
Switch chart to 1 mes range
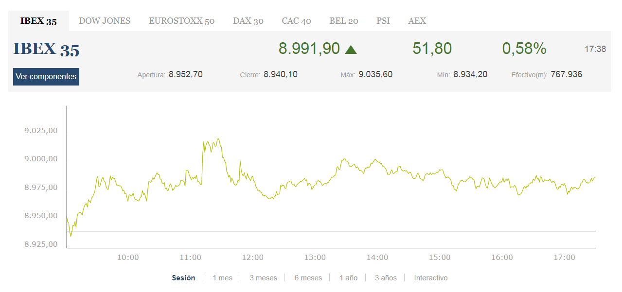click(x=222, y=278)
